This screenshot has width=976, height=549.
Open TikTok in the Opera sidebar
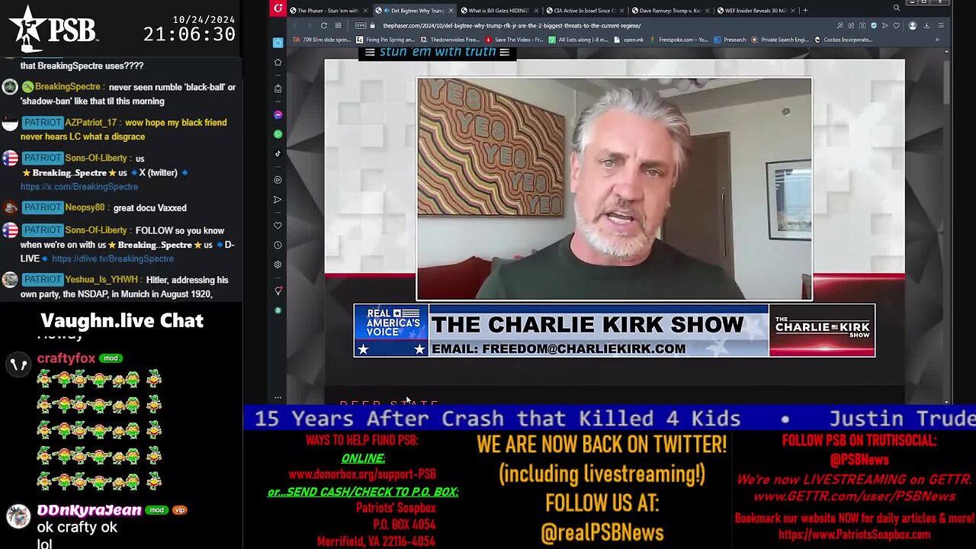pos(278,153)
